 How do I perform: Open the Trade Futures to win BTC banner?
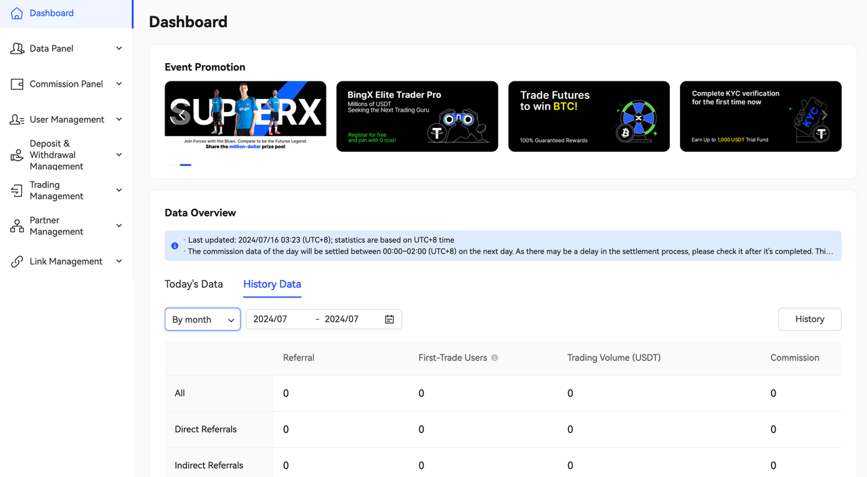tap(589, 117)
